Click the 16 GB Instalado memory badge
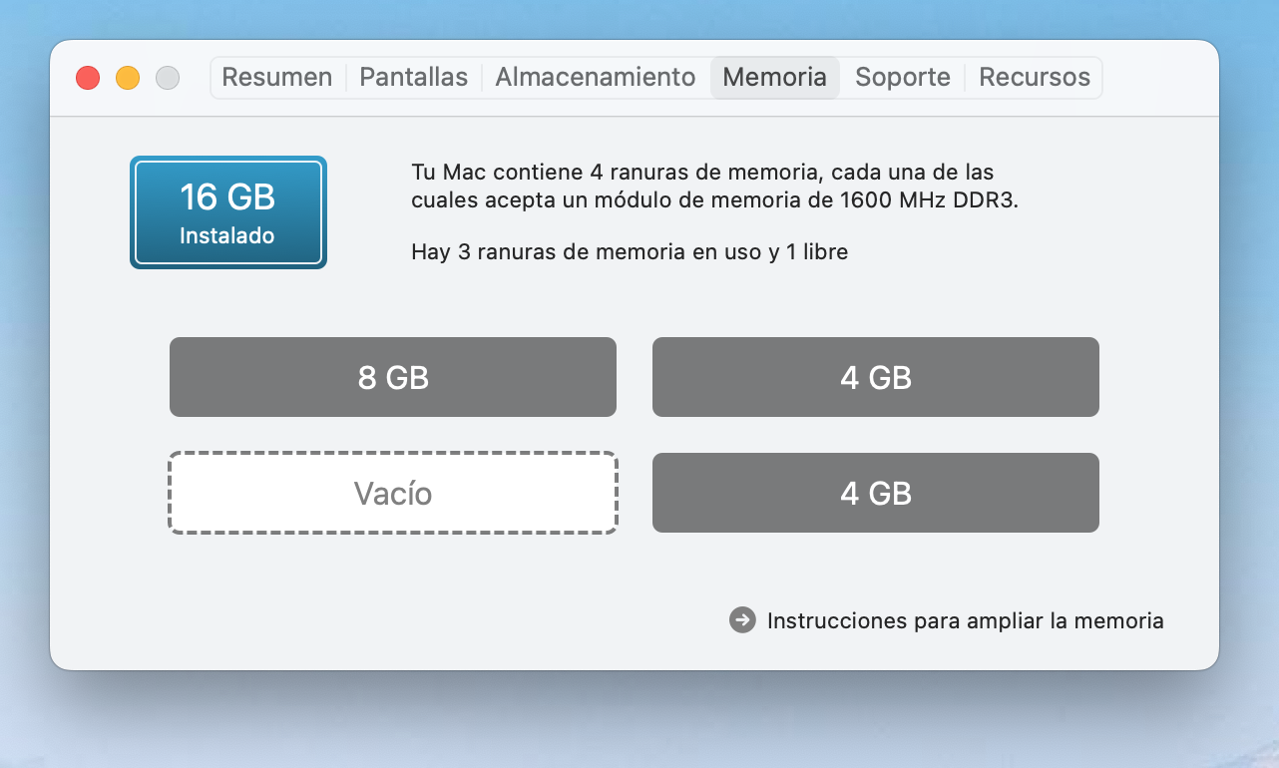The width and height of the screenshot is (1279, 768). (228, 212)
